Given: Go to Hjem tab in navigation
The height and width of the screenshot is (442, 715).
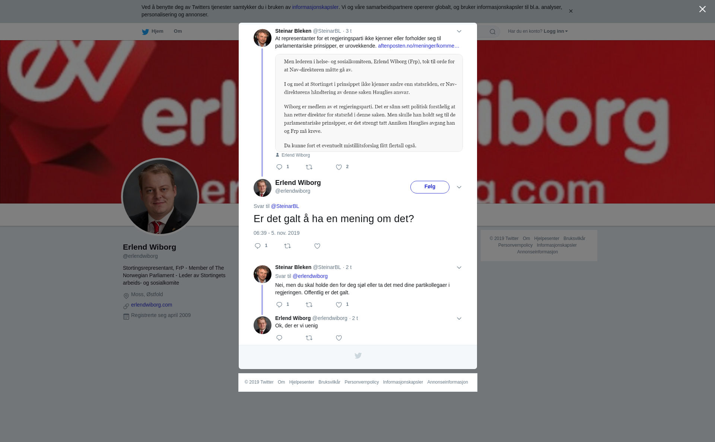Looking at the screenshot, I should pos(153,32).
